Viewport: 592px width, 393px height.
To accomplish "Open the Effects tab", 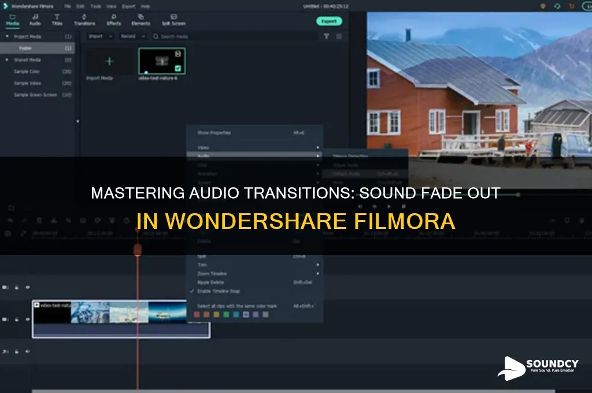I will coord(114,20).
